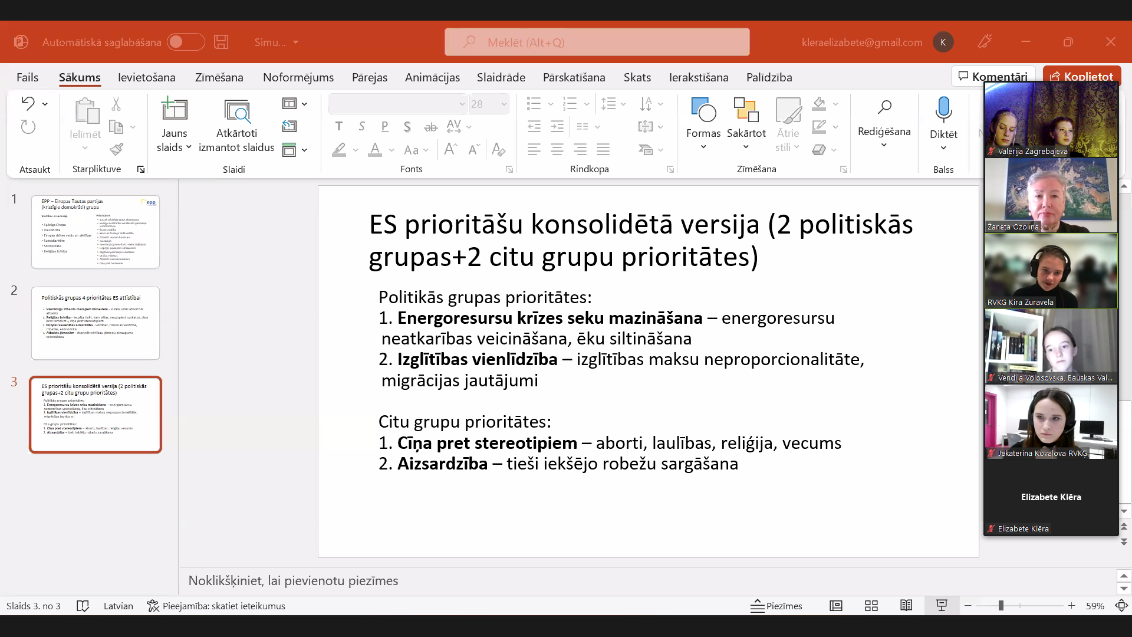Screen dimensions: 1132x637
Task: Select slide 1 thumbnail EPP
Action: 96,232
